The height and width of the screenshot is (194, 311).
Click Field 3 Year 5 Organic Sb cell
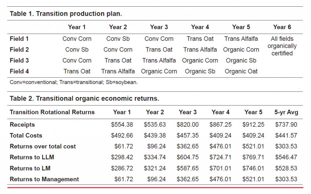[241, 61]
